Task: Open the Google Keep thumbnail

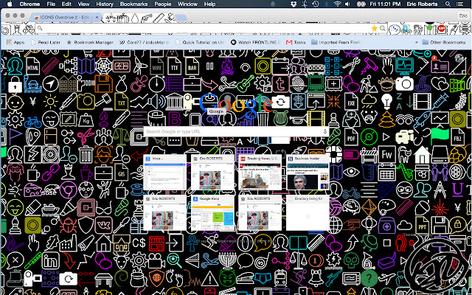Action: pyautogui.click(x=212, y=212)
